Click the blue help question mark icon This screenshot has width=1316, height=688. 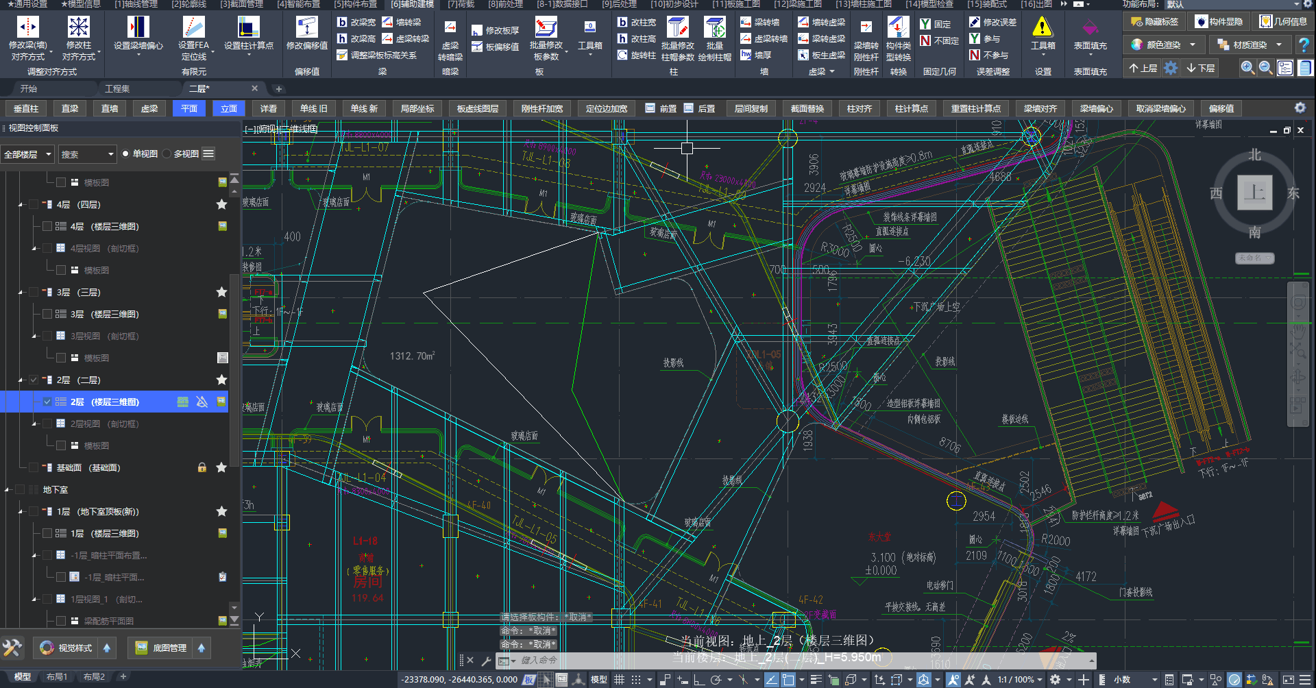coord(1304,45)
